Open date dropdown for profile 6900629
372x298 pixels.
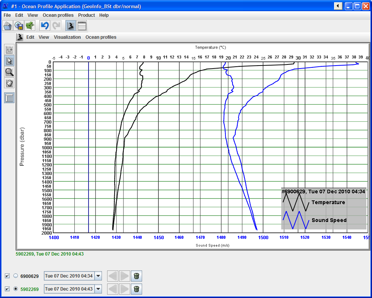[x=98, y=276]
